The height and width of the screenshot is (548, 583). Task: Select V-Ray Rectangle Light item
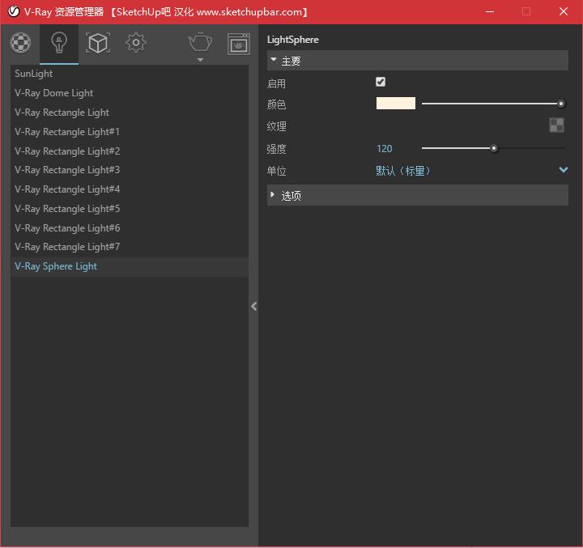(130, 113)
